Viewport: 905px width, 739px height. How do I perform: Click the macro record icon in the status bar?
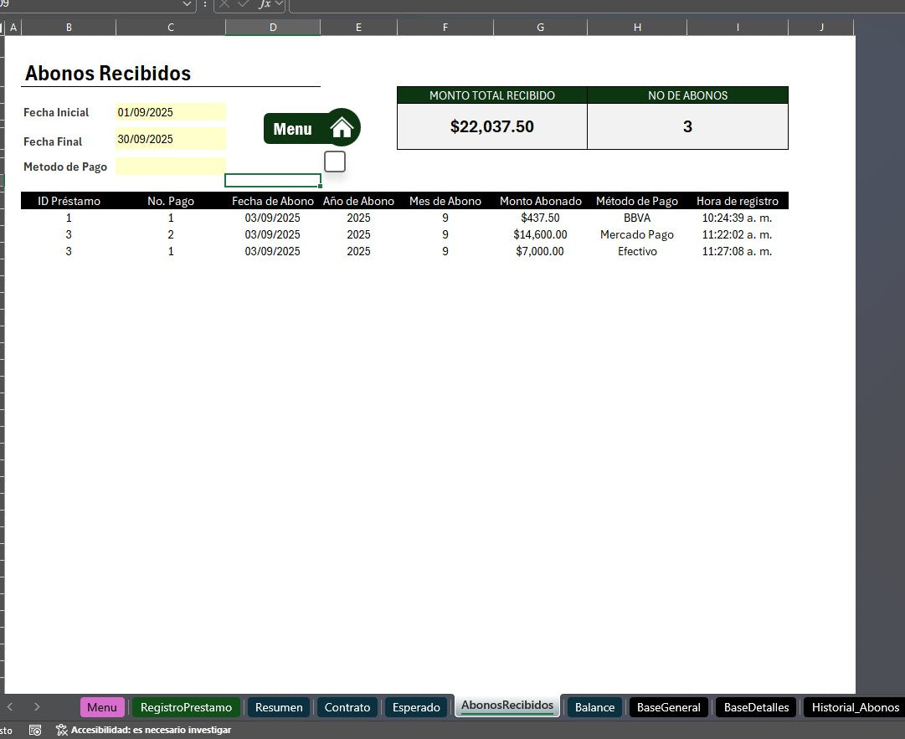[35, 729]
